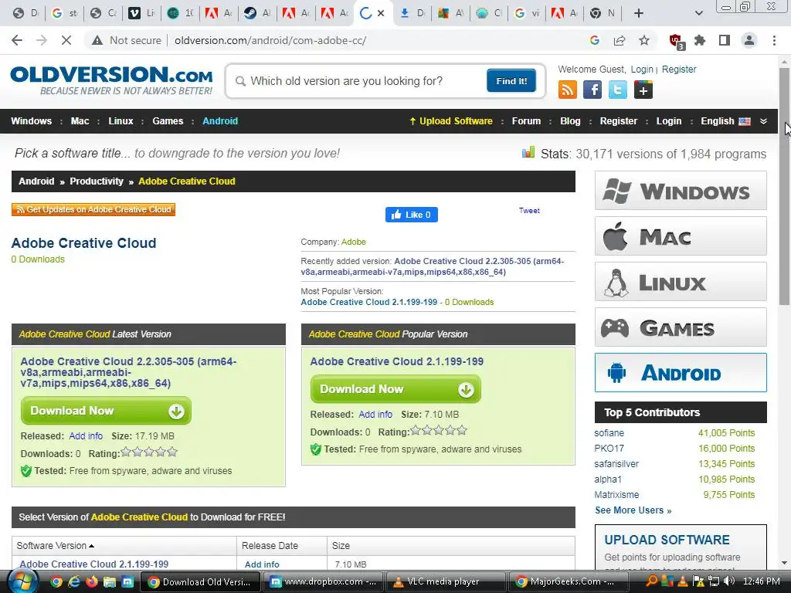Image resolution: width=791 pixels, height=593 pixels.
Task: Open the Games sidebar category banner
Action: (x=681, y=327)
